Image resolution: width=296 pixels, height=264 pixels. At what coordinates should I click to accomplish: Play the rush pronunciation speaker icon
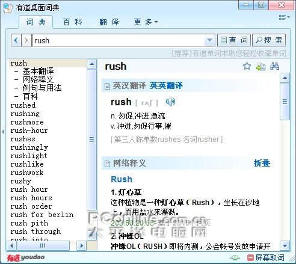coord(170,102)
